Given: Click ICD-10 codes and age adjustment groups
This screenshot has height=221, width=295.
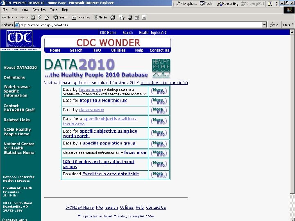Looking at the screenshot, I should tap(98, 164).
